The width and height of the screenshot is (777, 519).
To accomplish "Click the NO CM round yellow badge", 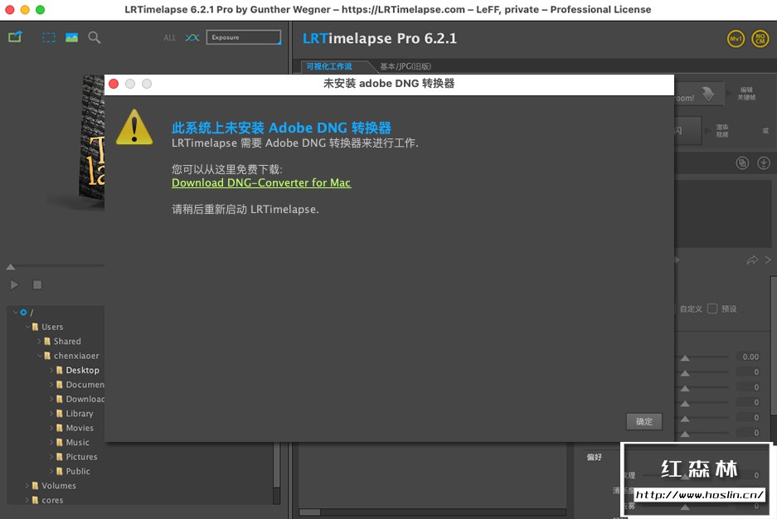I will pyautogui.click(x=760, y=39).
